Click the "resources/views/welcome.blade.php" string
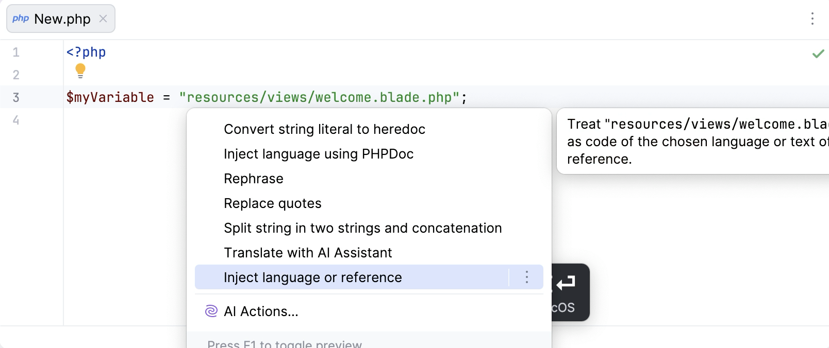The height and width of the screenshot is (348, 829). [x=319, y=97]
